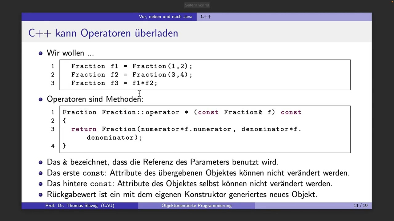Select the wrapped code 'denominator);'
Image resolution: width=394 pixels, height=221 pixels.
(115, 138)
